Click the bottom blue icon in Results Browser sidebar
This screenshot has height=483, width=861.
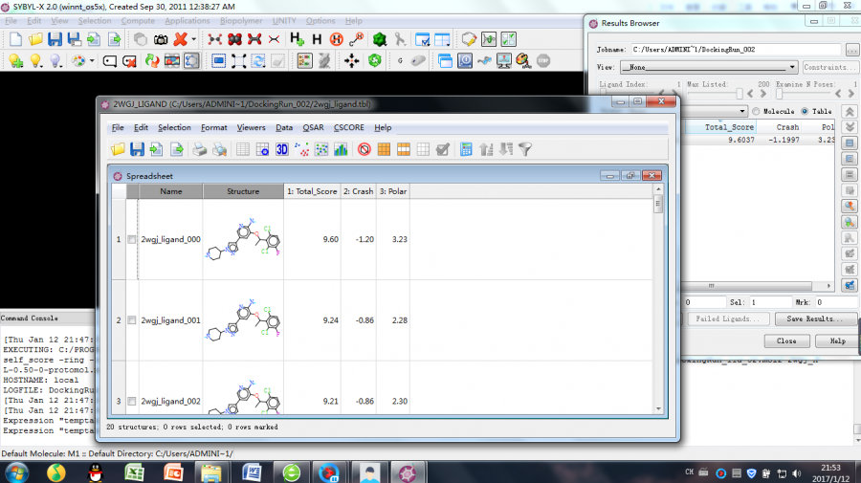pyautogui.click(x=850, y=285)
